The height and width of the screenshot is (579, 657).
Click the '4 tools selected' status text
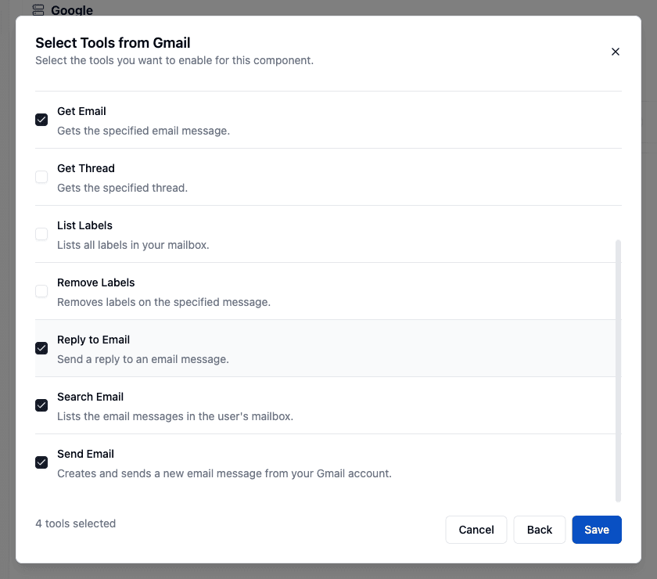75,523
